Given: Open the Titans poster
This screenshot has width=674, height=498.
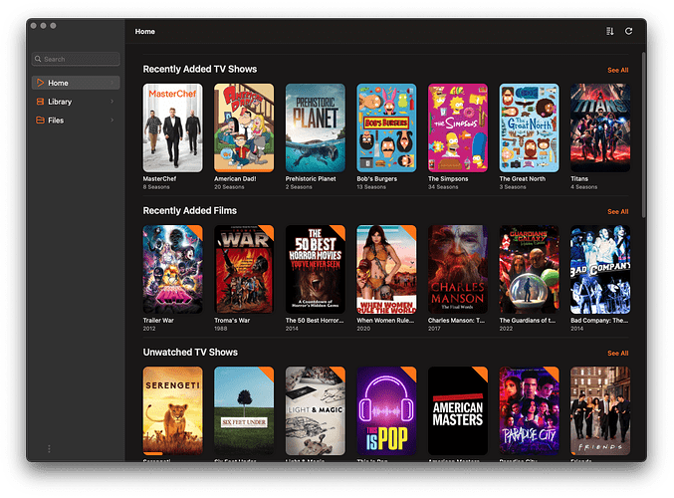Looking at the screenshot, I should tap(600, 127).
